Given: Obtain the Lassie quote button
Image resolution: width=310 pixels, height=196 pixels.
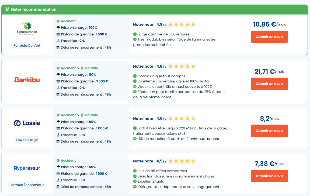Looking at the screenshot, I should pos(269,131).
